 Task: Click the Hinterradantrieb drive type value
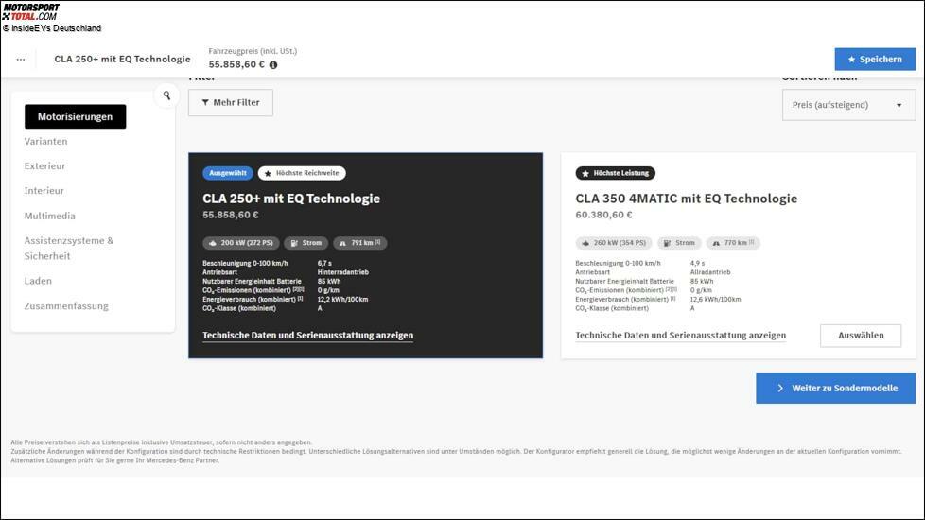pyautogui.click(x=342, y=272)
